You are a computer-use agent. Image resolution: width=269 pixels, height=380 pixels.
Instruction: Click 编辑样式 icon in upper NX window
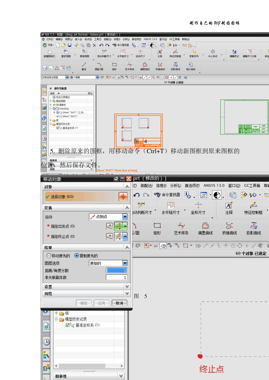pyautogui.click(x=234, y=53)
